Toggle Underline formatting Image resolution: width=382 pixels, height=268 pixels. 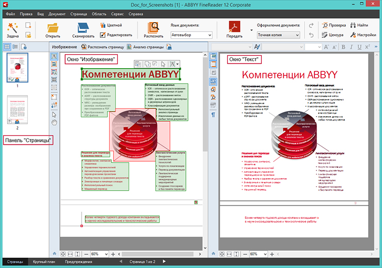[x=359, y=47]
